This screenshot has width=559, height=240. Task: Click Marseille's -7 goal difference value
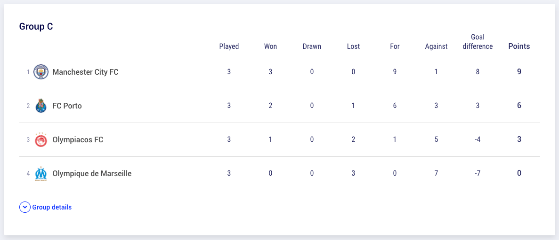[x=478, y=173]
